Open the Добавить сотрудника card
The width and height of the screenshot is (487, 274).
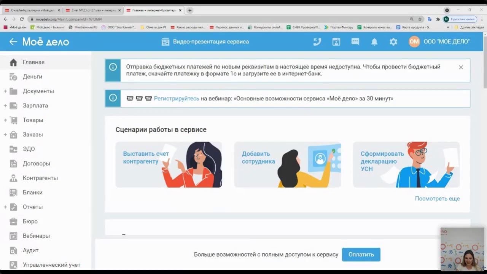coord(288,165)
